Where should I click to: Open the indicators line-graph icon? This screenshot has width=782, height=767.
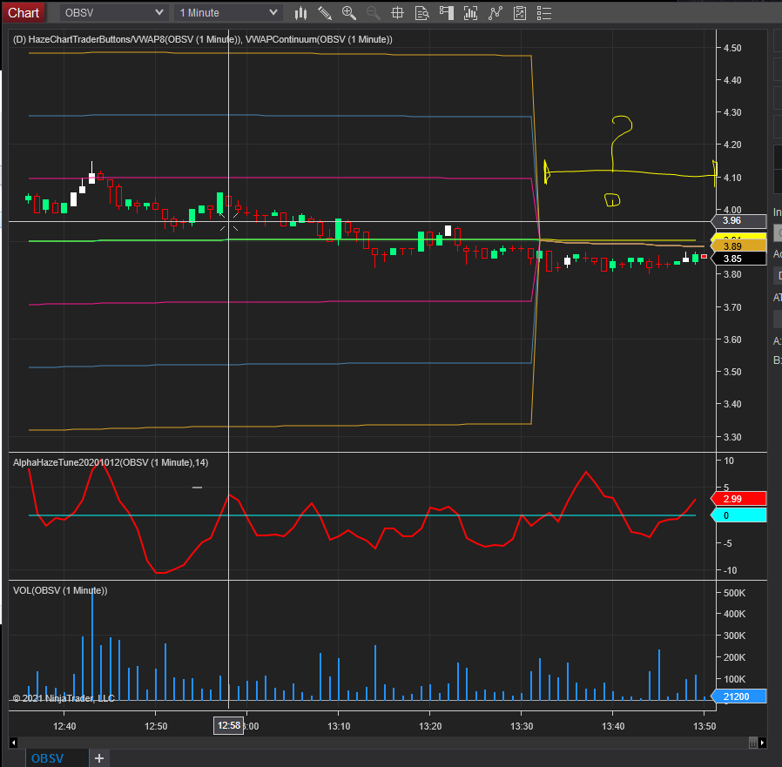(x=495, y=13)
